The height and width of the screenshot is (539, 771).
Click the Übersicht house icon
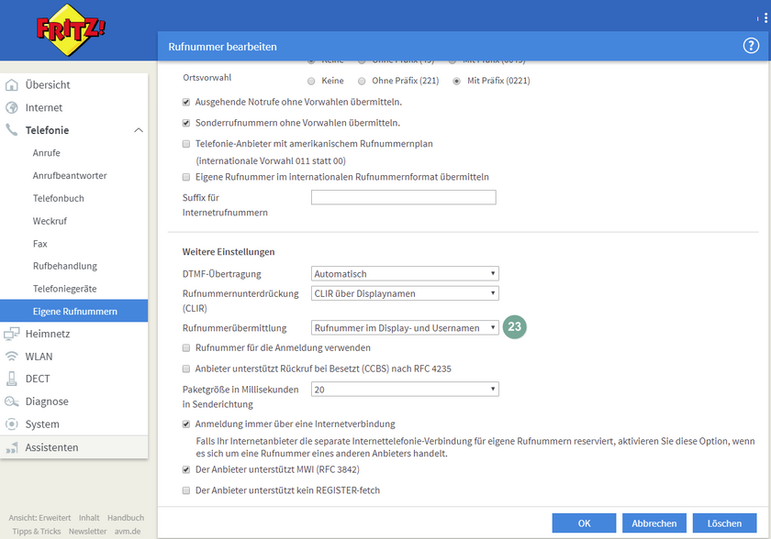11,85
